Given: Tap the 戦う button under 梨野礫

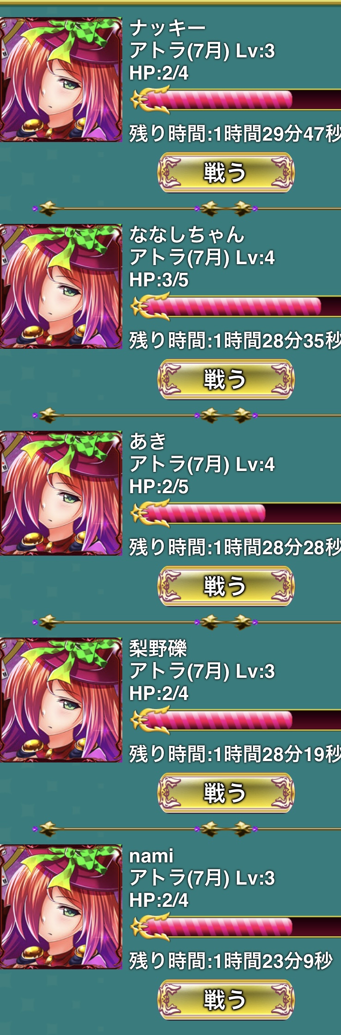Looking at the screenshot, I should 226,793.
